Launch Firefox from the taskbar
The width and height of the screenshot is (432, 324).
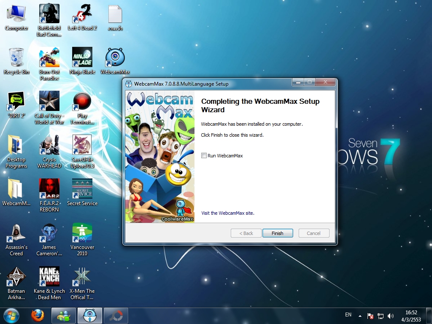(x=38, y=316)
